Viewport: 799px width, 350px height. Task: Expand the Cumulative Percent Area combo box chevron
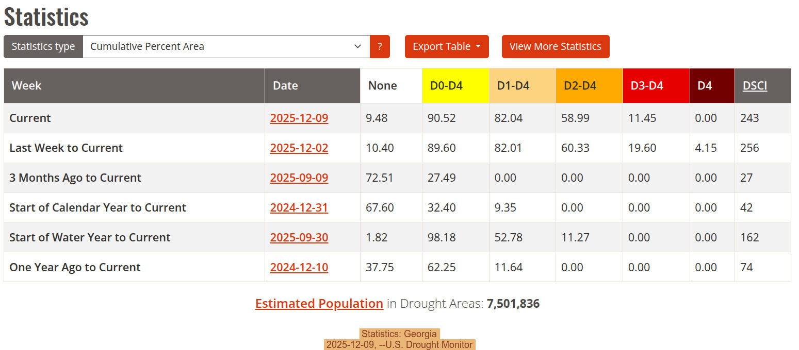(x=358, y=46)
